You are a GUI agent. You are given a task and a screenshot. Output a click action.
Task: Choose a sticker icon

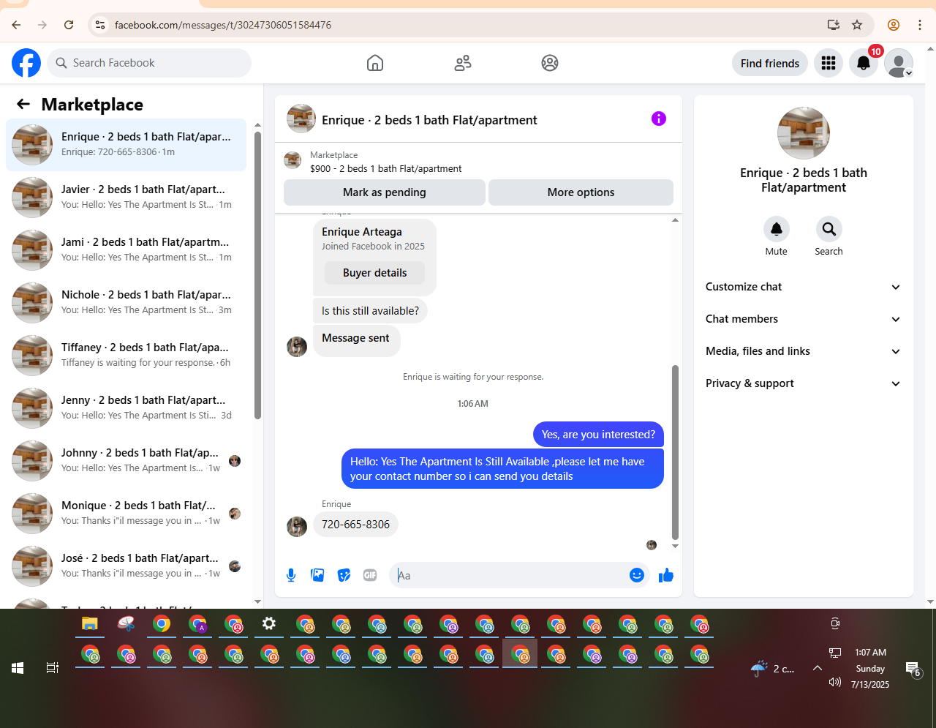point(344,575)
